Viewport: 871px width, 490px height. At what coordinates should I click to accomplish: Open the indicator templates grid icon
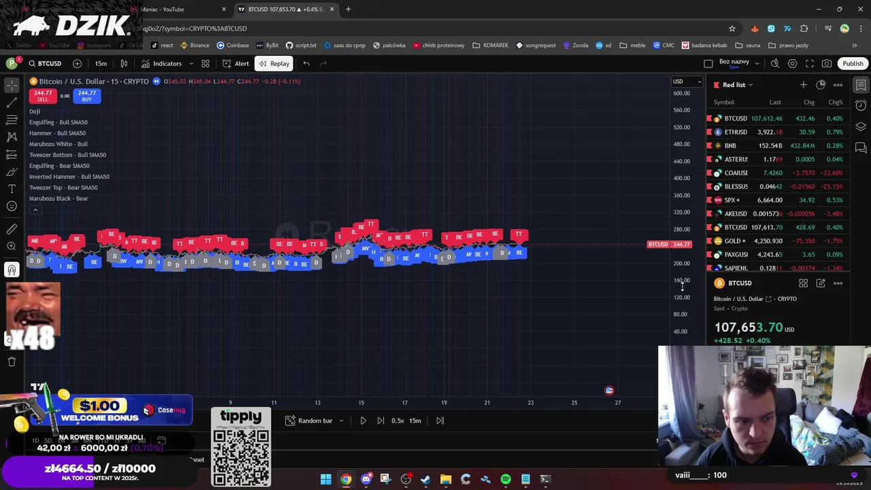(206, 63)
